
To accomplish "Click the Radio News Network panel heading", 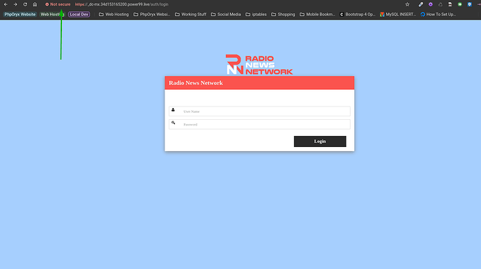I will click(x=196, y=83).
